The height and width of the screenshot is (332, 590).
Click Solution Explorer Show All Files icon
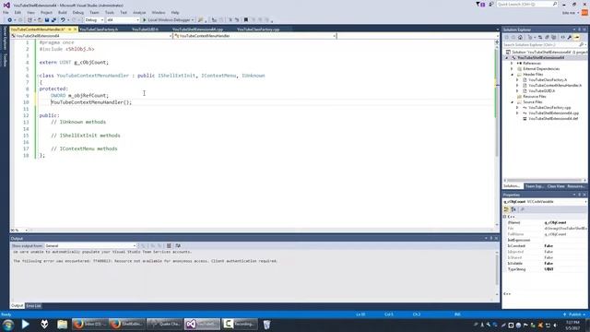tap(554, 37)
